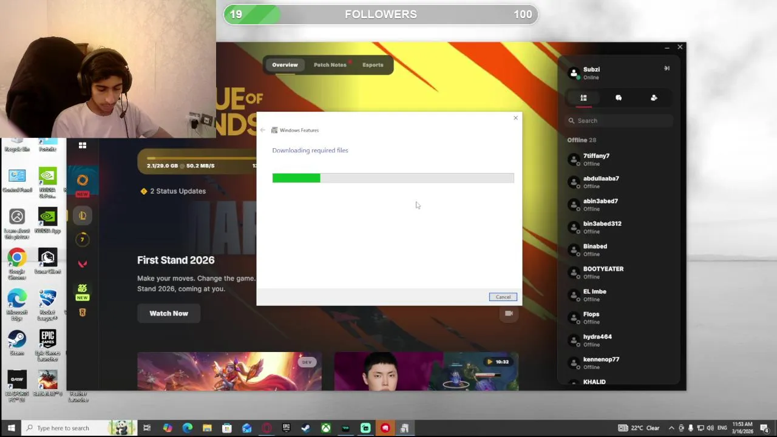This screenshot has height=437, width=777.
Task: Select friend 7tiffany7
Action: (x=619, y=160)
